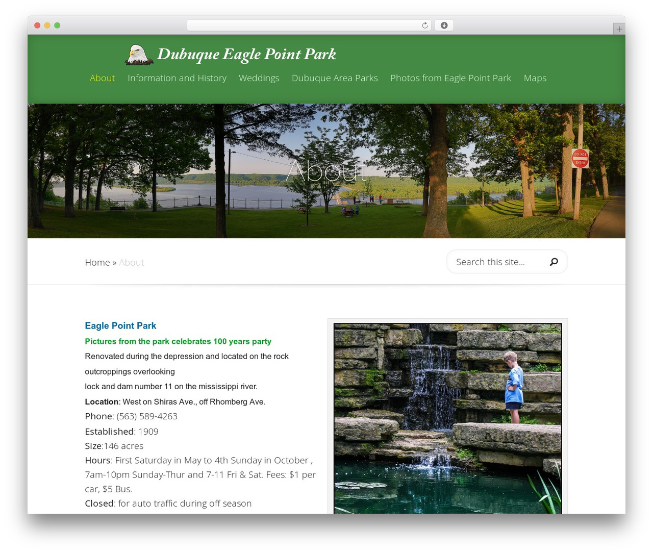
Task: Click the browser address bar
Action: (309, 26)
